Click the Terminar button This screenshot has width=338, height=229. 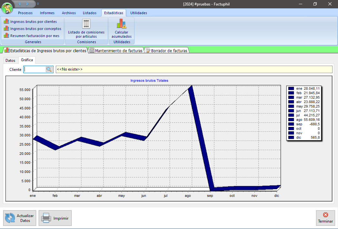pos(325,218)
